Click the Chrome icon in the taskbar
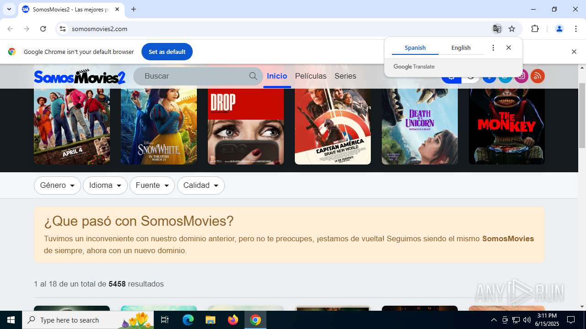Screen dimensions: 586x329 [x=255, y=320]
